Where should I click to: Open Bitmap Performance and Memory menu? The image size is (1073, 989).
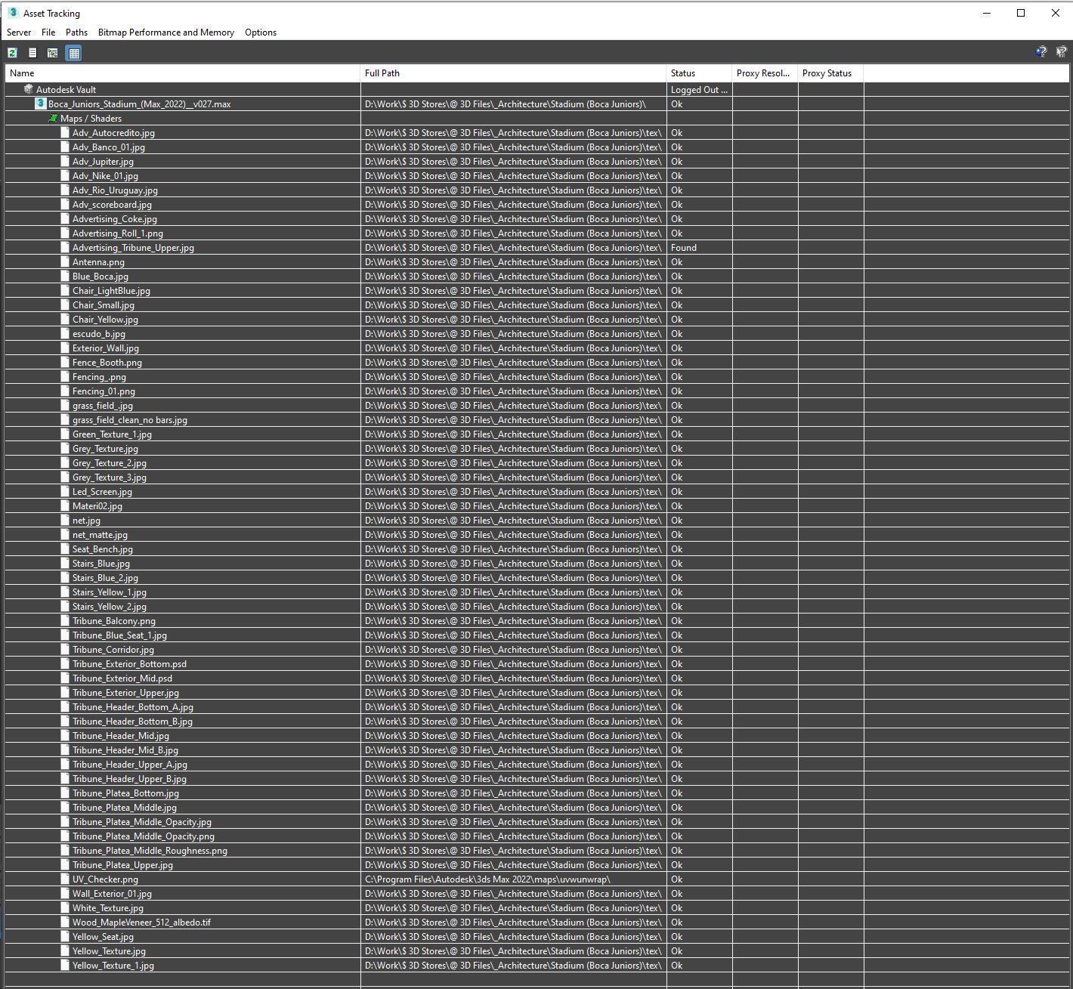[x=165, y=32]
